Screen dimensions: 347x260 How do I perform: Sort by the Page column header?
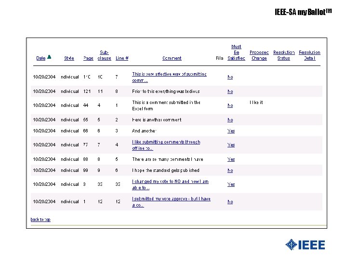tap(88, 58)
